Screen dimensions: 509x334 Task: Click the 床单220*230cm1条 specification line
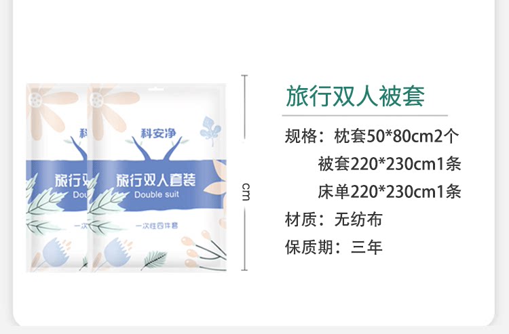[x=390, y=192]
